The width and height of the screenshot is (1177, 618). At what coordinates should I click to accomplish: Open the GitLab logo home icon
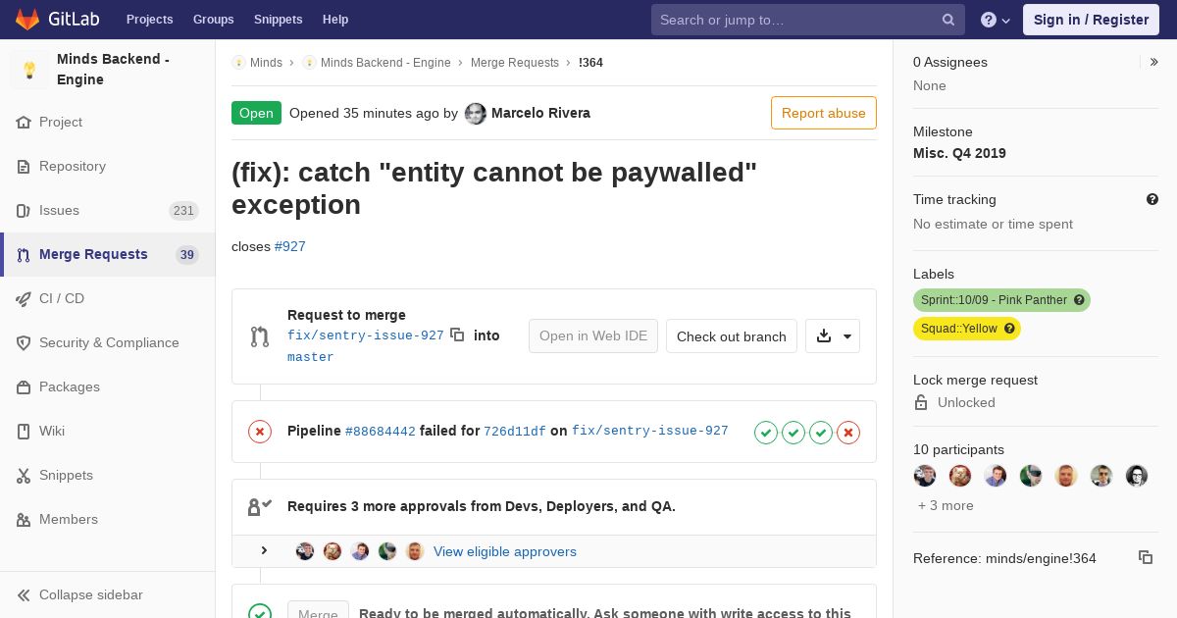(27, 19)
